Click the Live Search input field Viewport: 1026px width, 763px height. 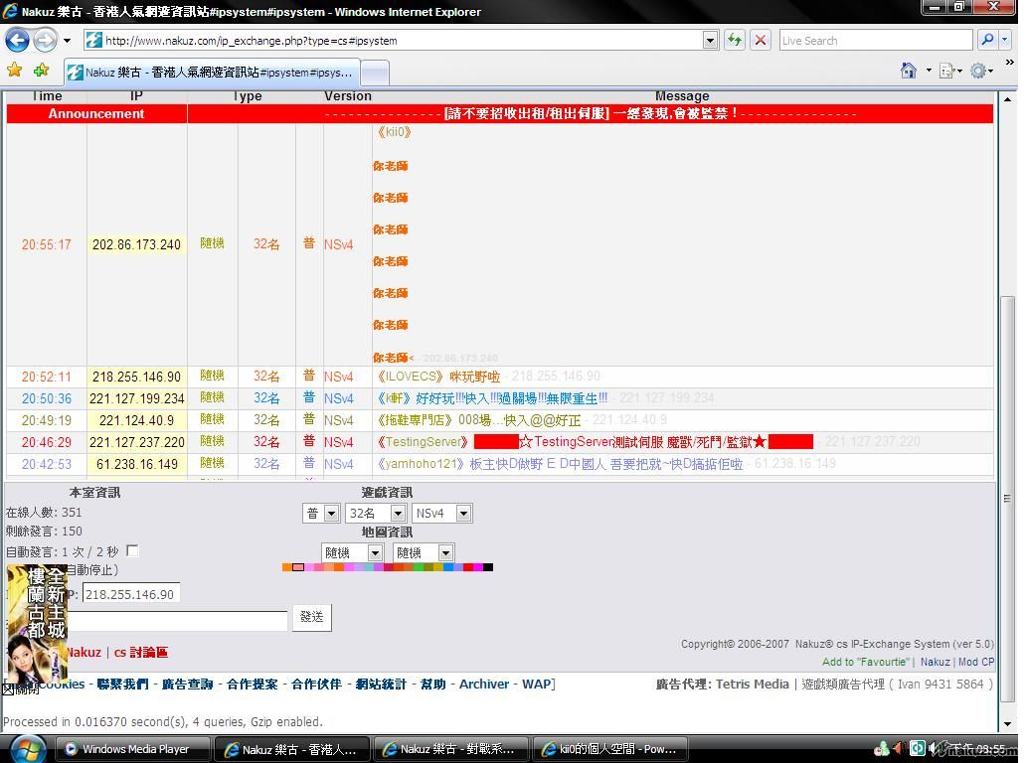(x=875, y=41)
